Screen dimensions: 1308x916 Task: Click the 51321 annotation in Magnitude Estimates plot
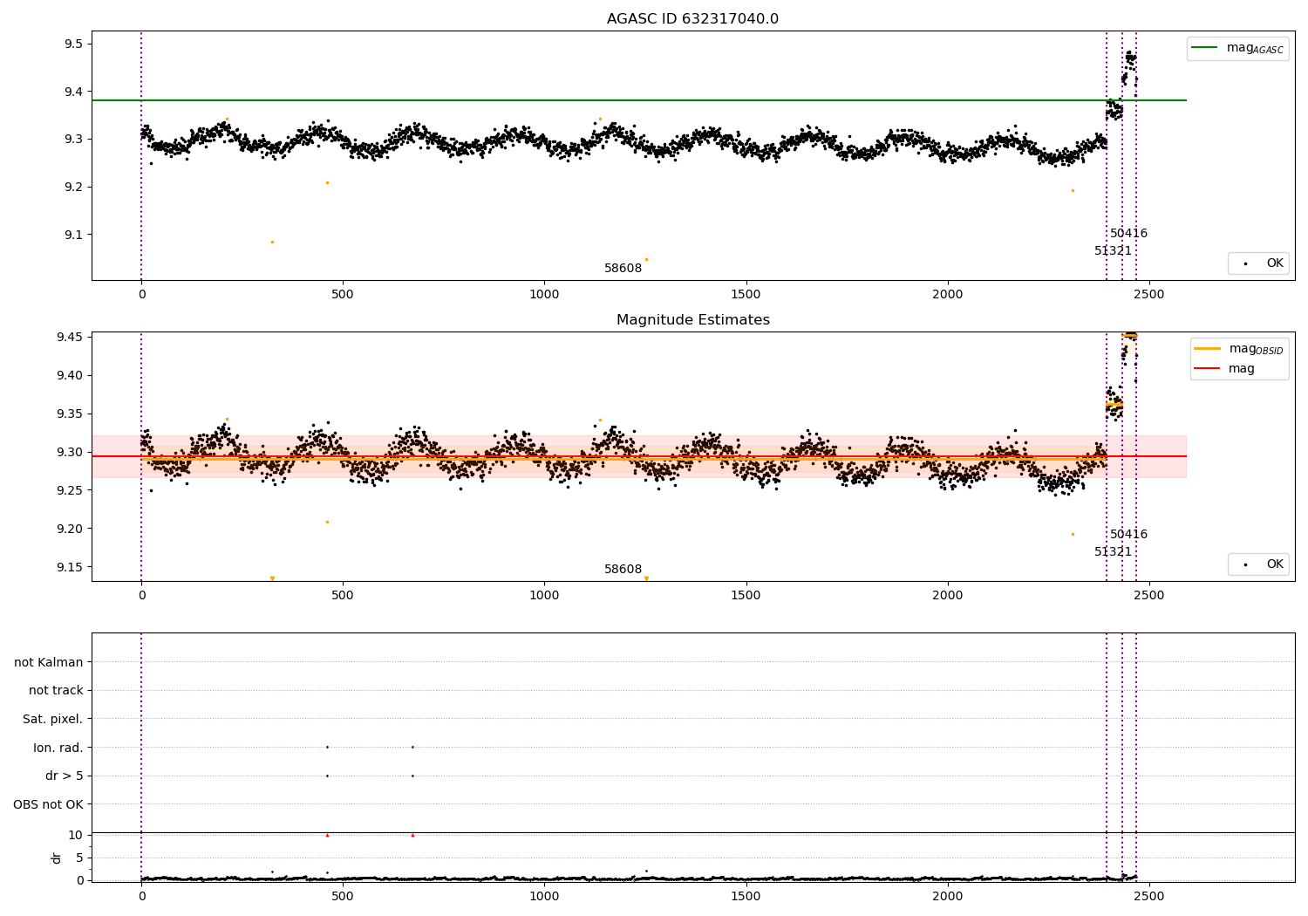pos(1113,552)
